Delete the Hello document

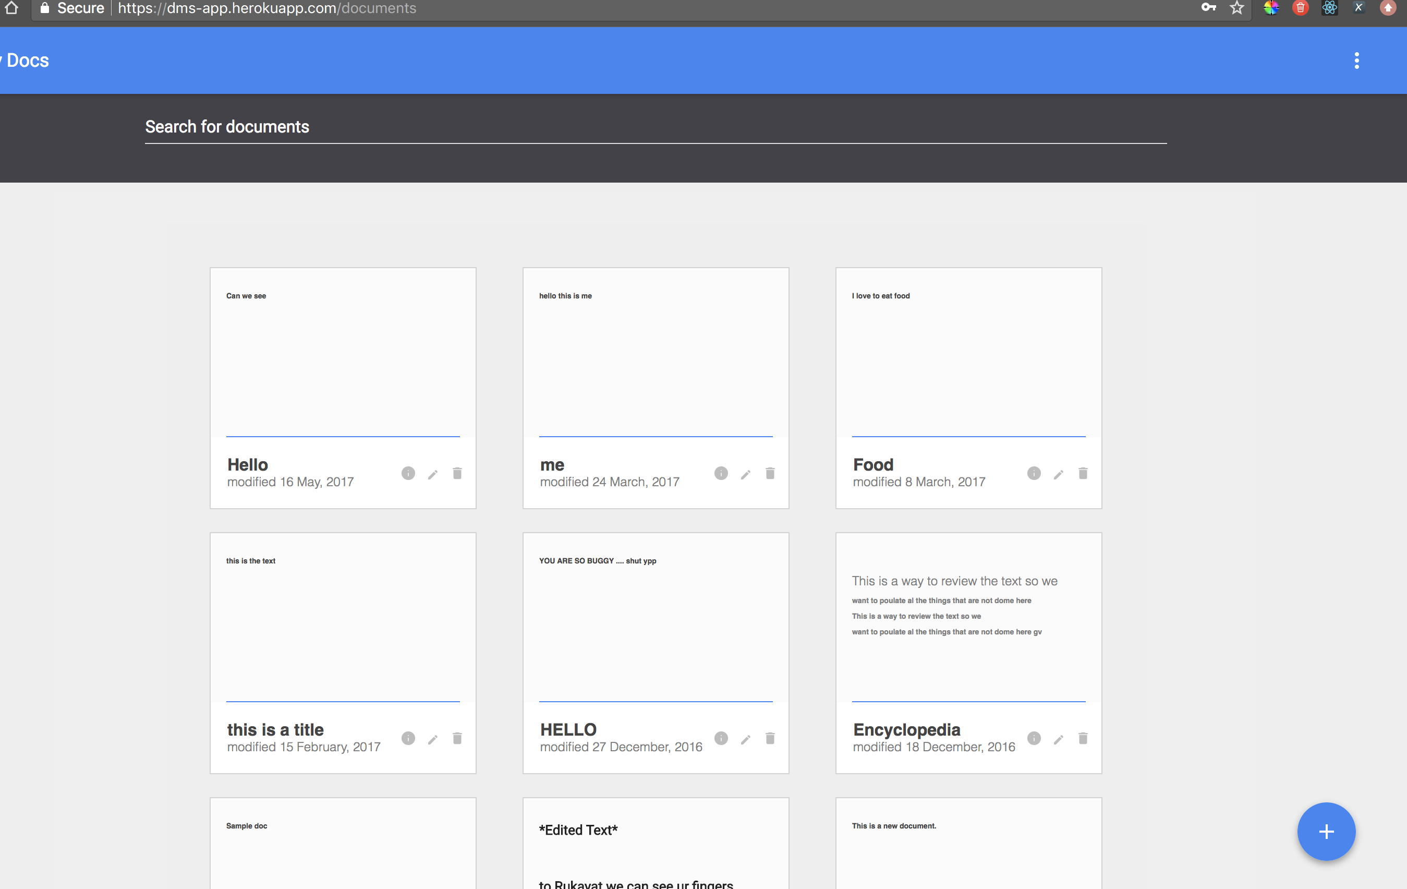click(457, 473)
